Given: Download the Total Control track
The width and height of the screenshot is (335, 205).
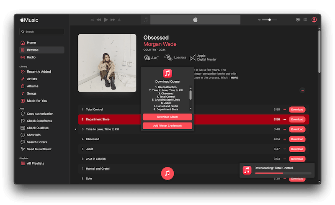Looking at the screenshot, I should 297,110.
